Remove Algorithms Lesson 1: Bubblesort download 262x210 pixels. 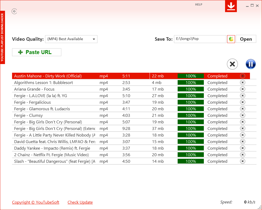pos(242,82)
